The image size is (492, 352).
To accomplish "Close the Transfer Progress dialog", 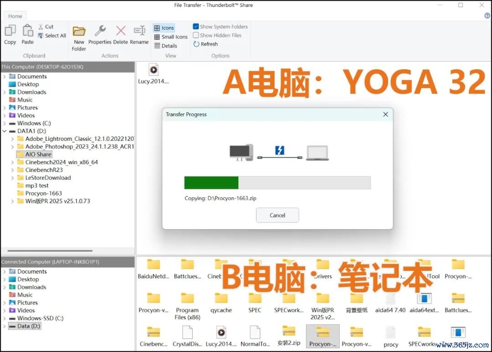I will coord(386,114).
